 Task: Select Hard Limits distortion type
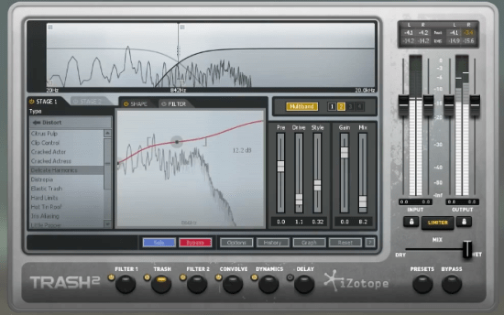click(67, 198)
